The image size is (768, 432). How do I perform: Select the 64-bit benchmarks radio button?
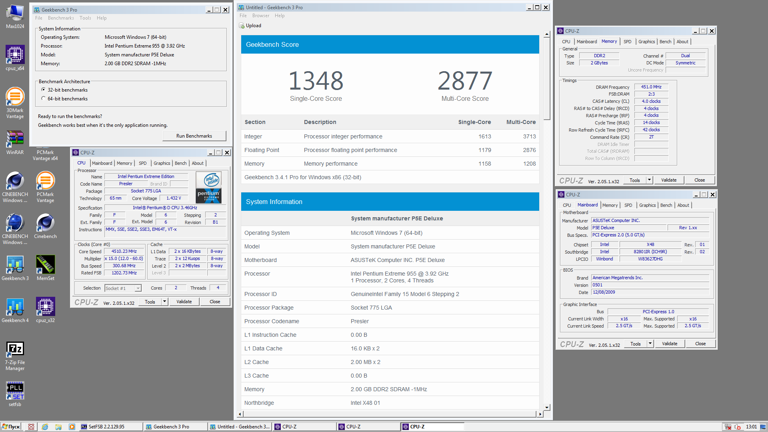pos(43,99)
